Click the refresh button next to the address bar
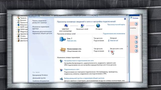The height and width of the screenshot is (90, 161). pyautogui.click(x=95, y=15)
